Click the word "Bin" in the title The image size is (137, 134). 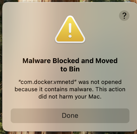(74, 69)
